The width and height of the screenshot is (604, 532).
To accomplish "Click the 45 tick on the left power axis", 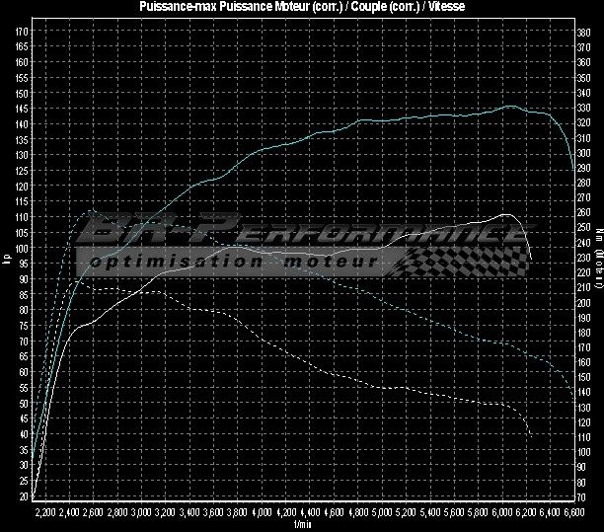I will tap(22, 418).
